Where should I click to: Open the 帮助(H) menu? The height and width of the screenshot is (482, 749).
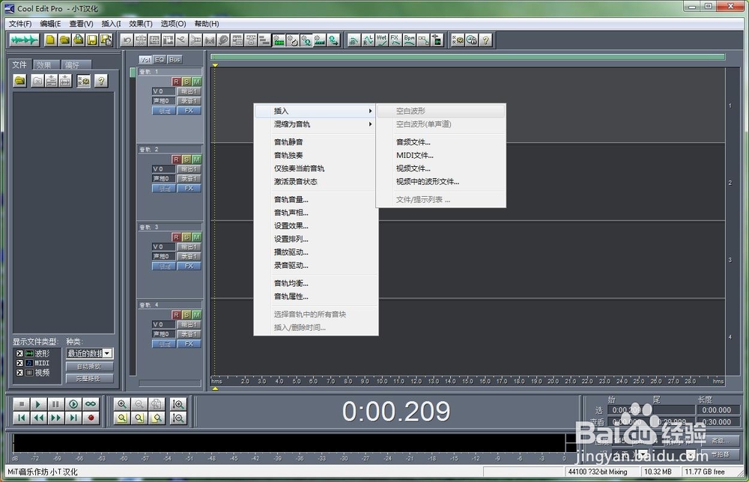(207, 23)
